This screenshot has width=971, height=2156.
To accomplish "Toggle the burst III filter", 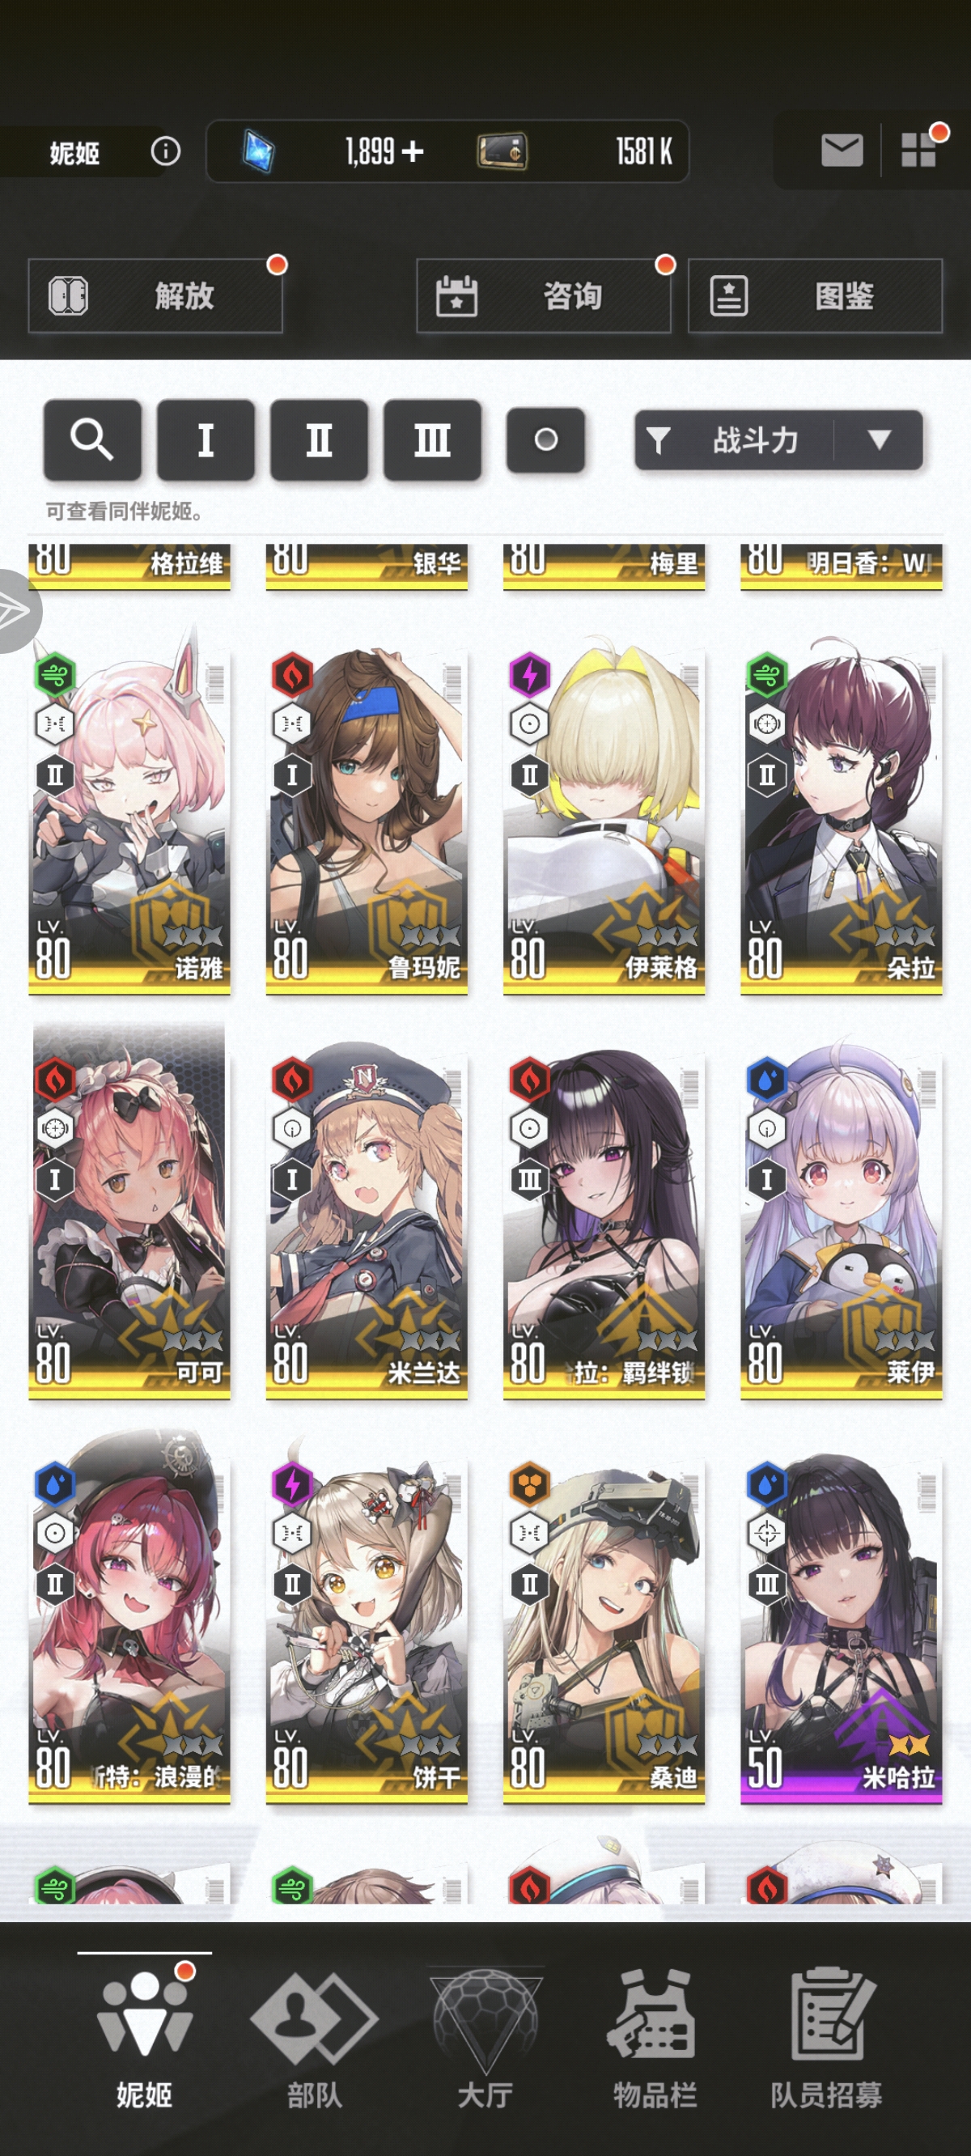I will [432, 439].
